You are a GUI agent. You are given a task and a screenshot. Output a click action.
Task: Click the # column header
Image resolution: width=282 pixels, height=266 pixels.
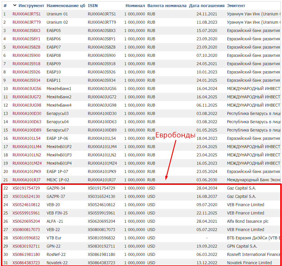pos(5,6)
